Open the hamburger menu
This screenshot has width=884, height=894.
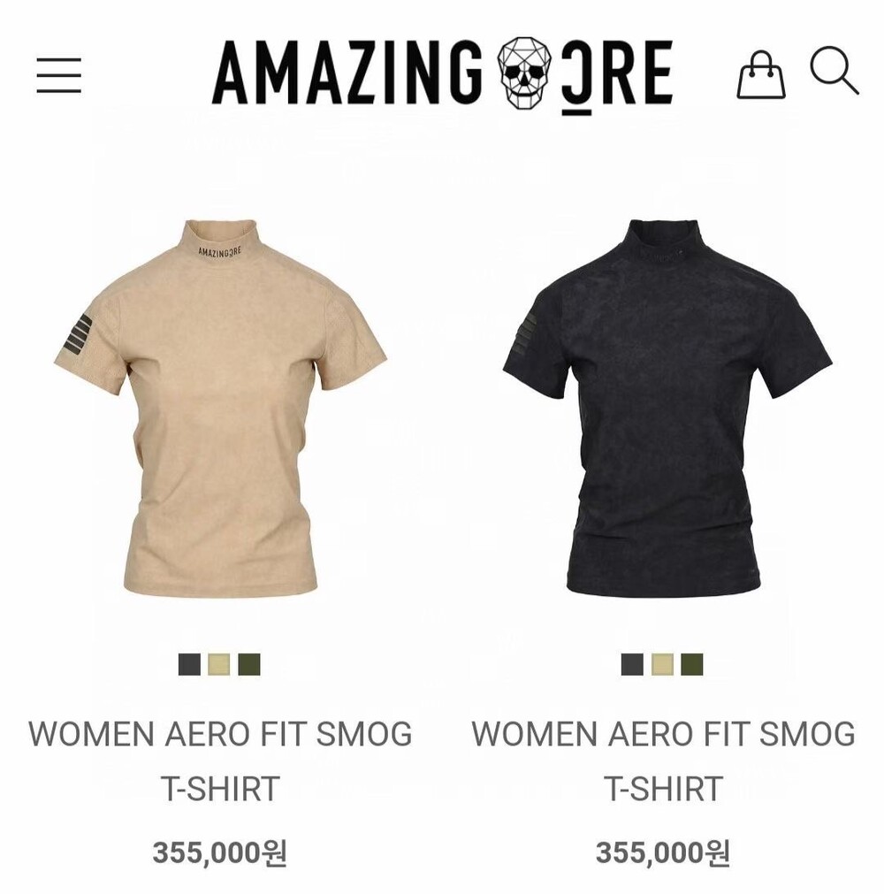(x=59, y=74)
